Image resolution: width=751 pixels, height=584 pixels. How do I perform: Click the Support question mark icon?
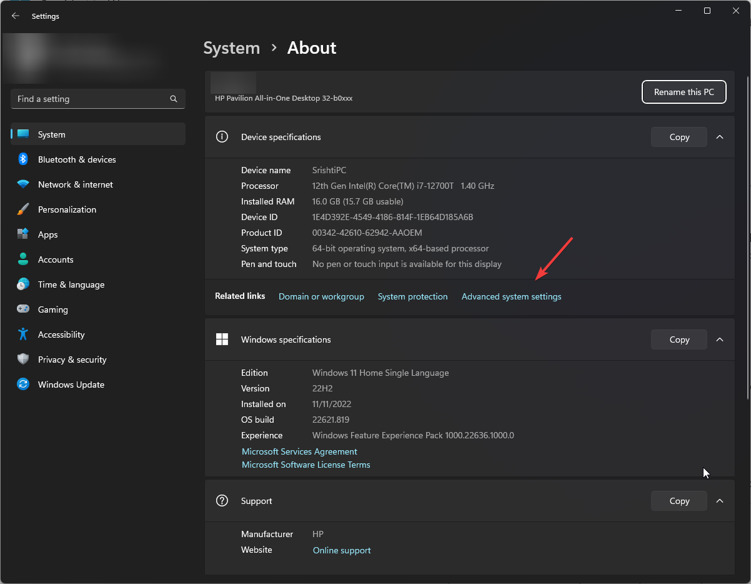222,500
